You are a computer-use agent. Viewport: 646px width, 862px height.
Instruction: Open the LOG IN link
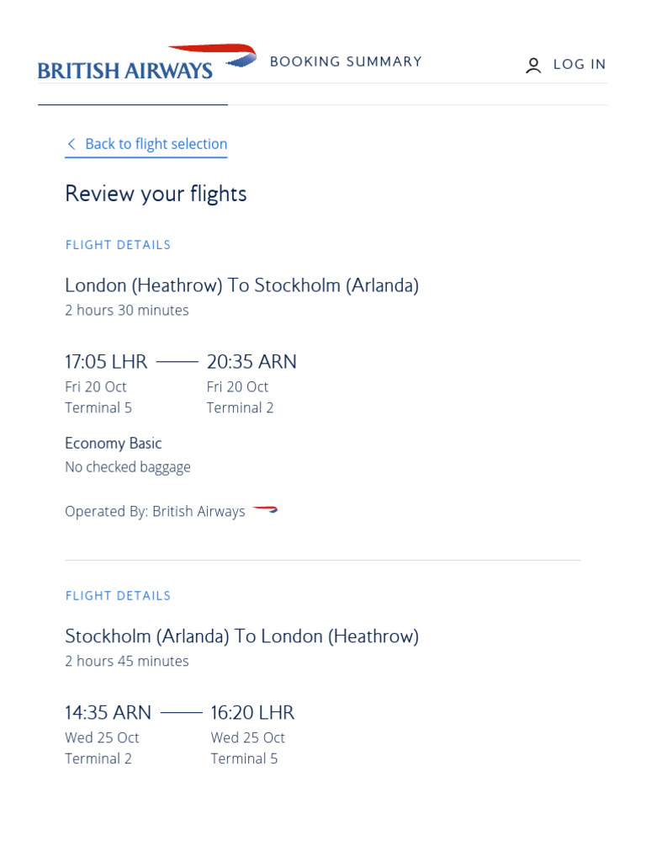(579, 65)
